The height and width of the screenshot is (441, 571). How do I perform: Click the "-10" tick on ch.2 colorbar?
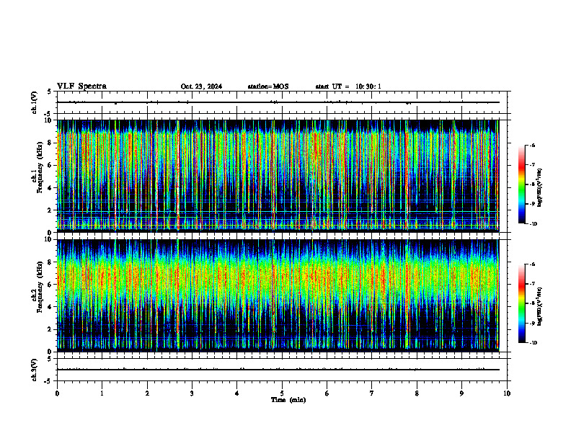click(x=533, y=342)
